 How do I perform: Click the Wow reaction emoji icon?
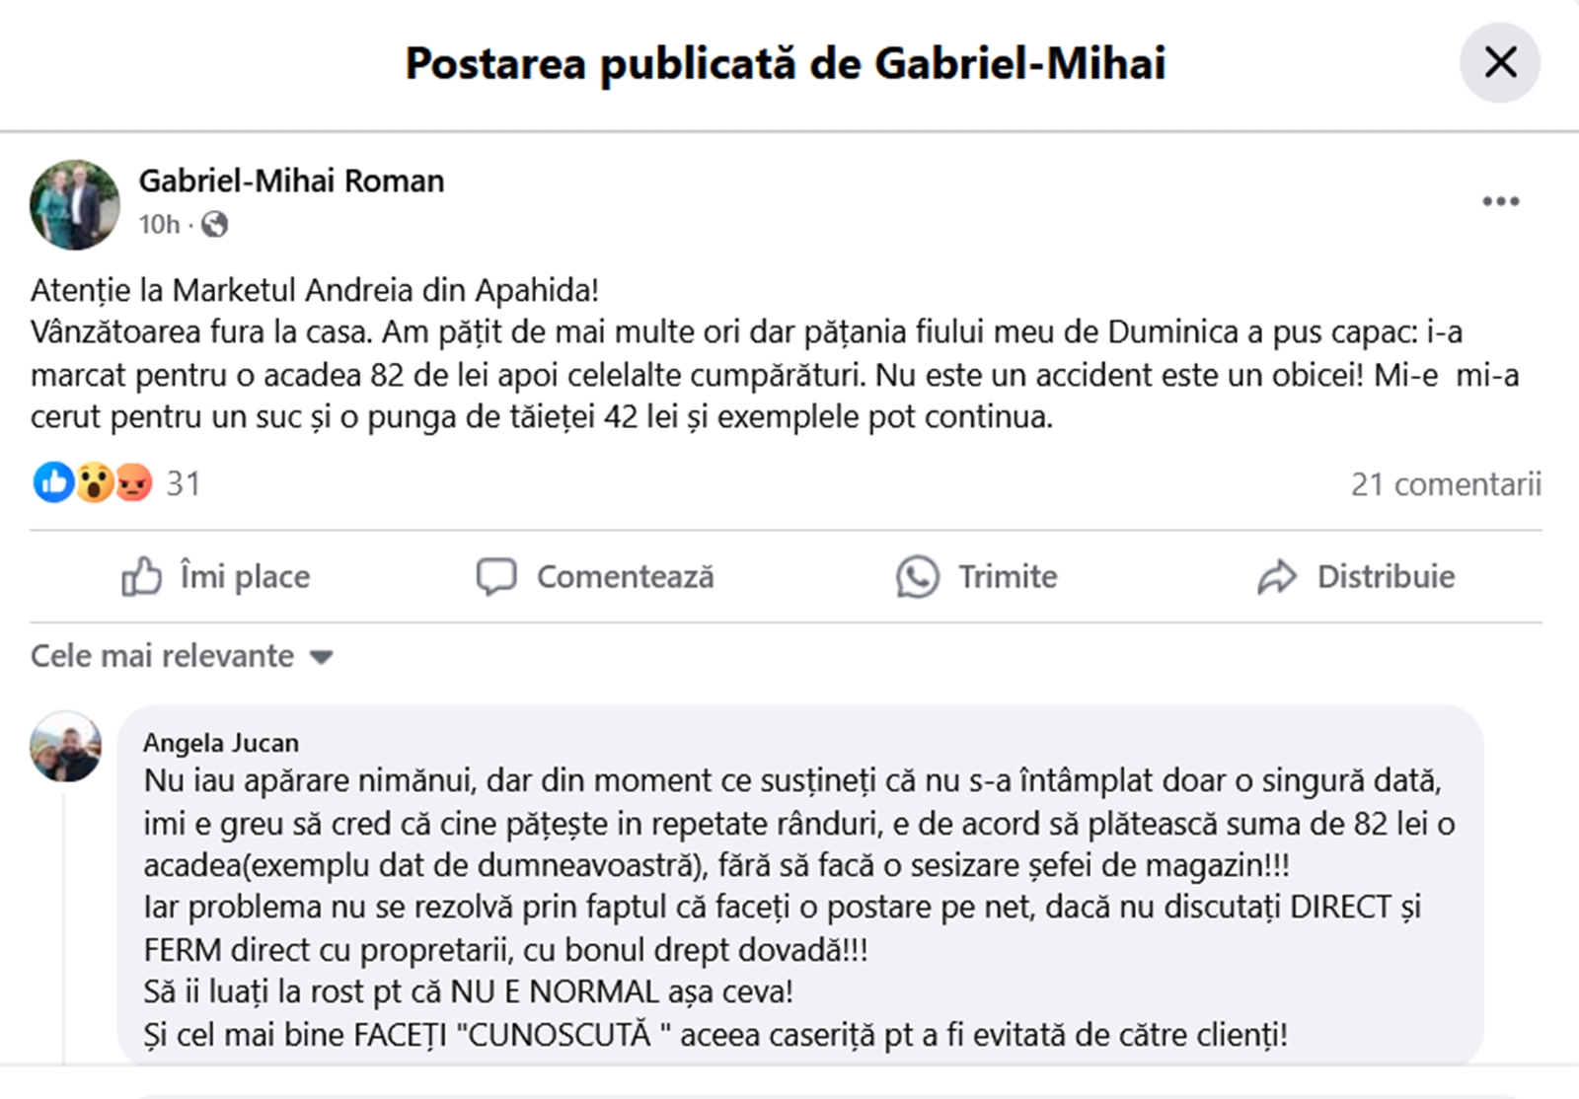pos(94,483)
